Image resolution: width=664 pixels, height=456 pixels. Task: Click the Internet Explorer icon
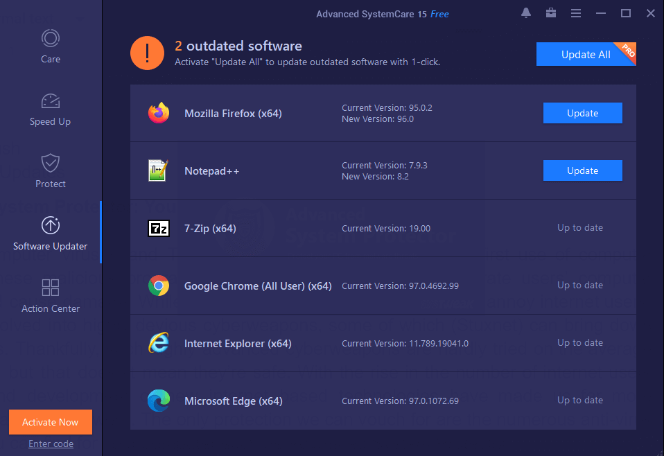pyautogui.click(x=159, y=343)
